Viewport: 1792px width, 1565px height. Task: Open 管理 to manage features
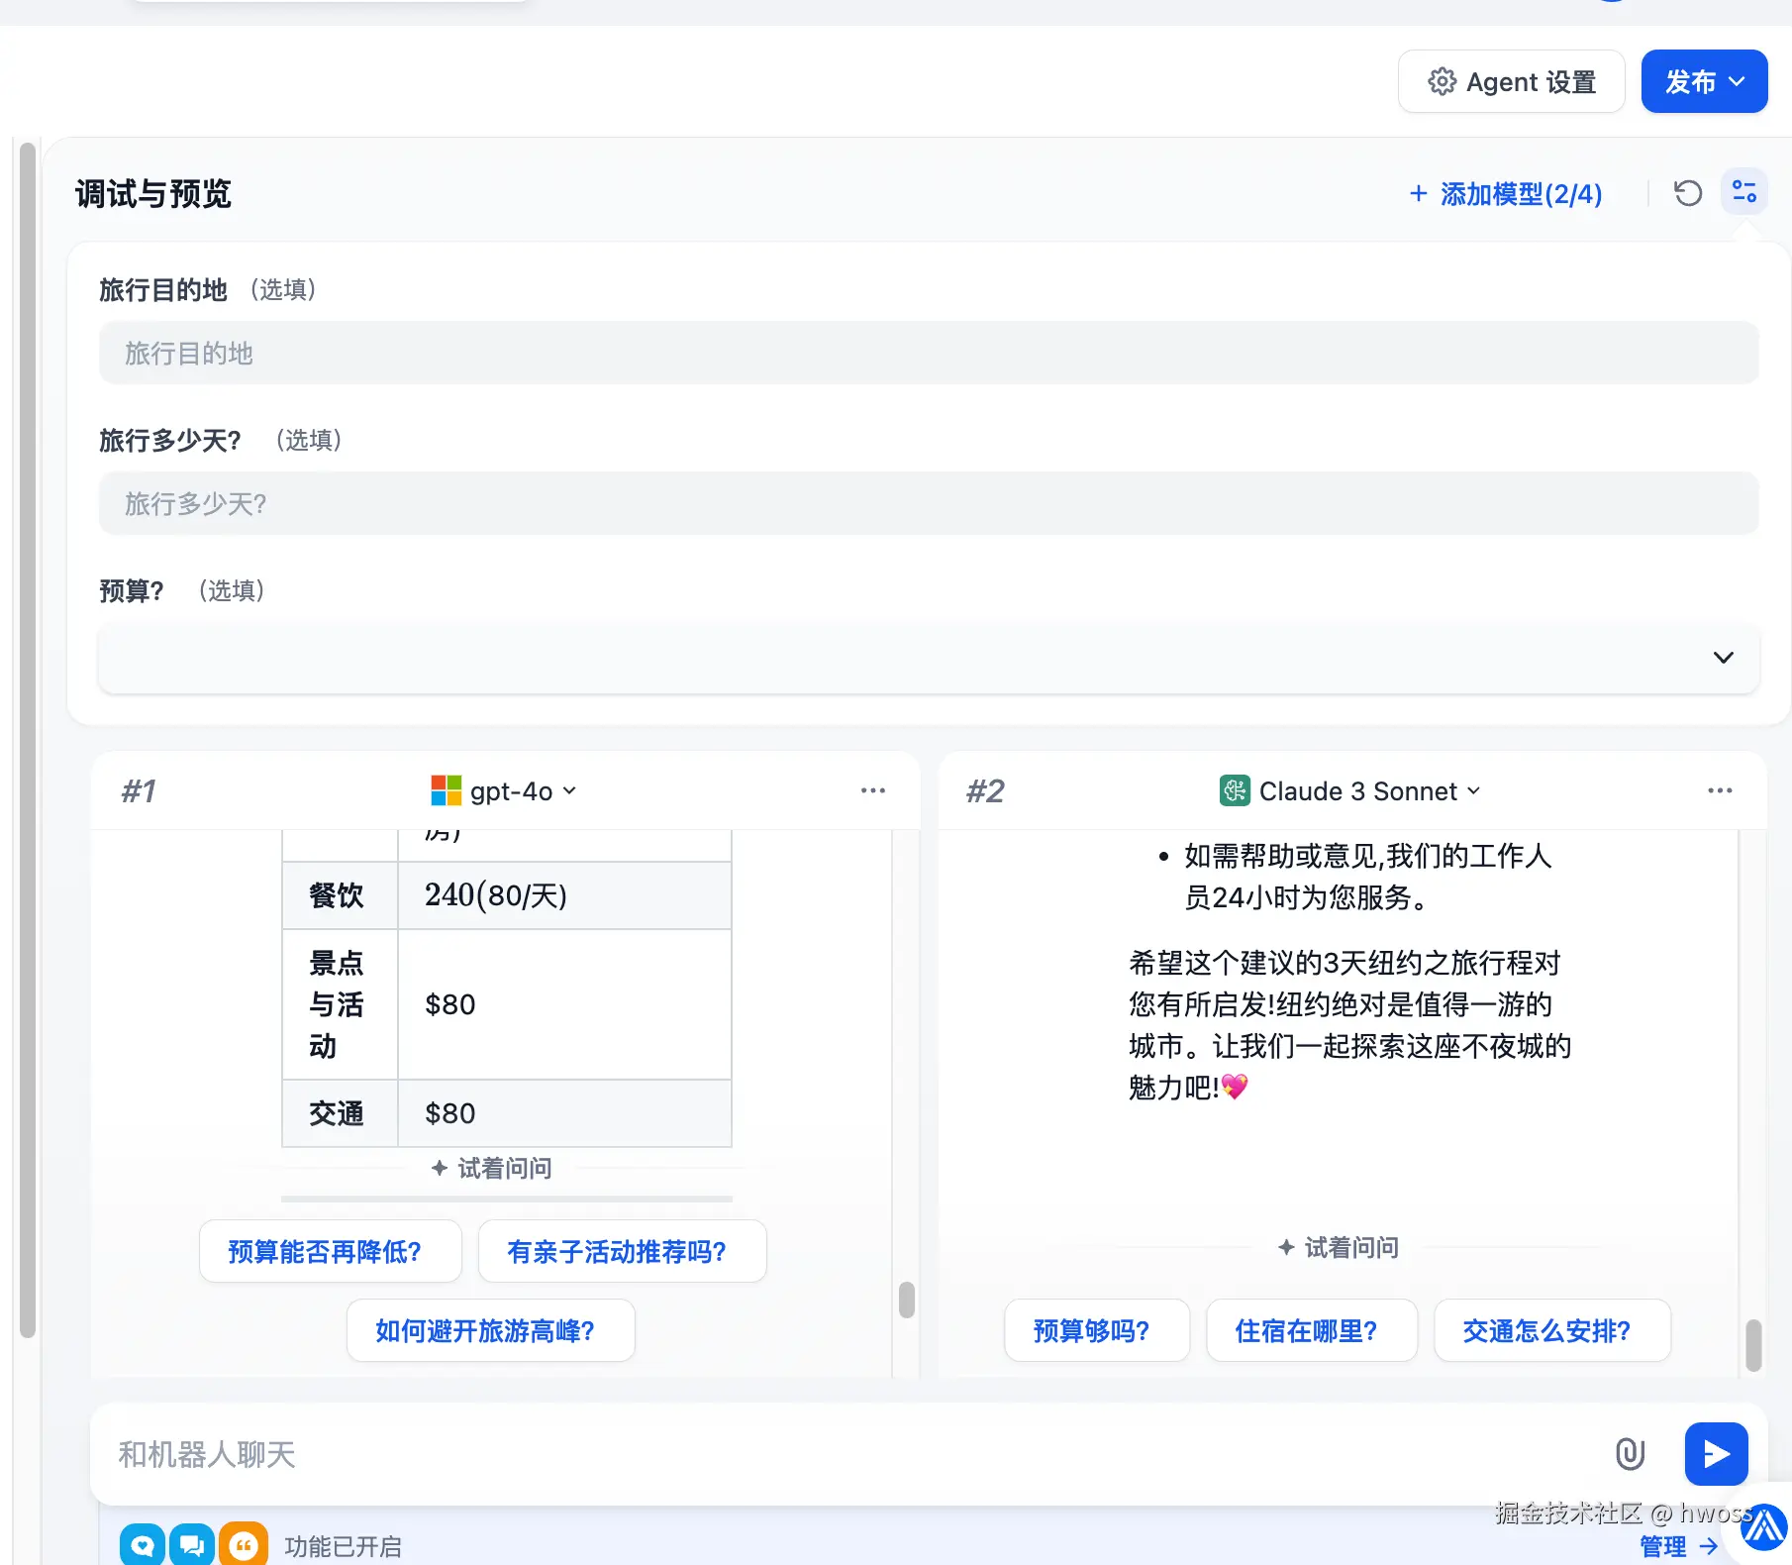(1679, 1546)
